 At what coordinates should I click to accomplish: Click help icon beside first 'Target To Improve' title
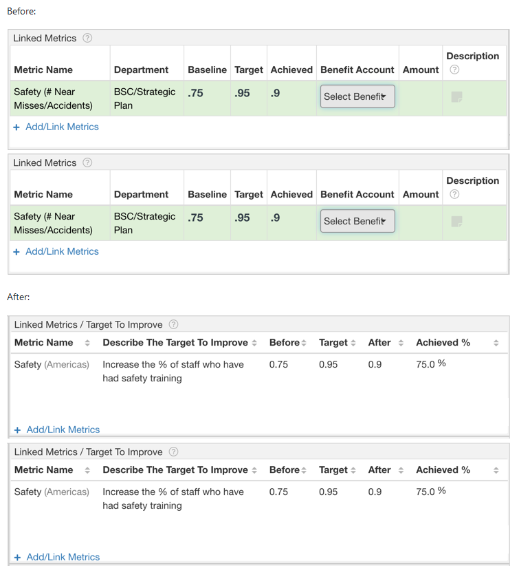point(174,324)
